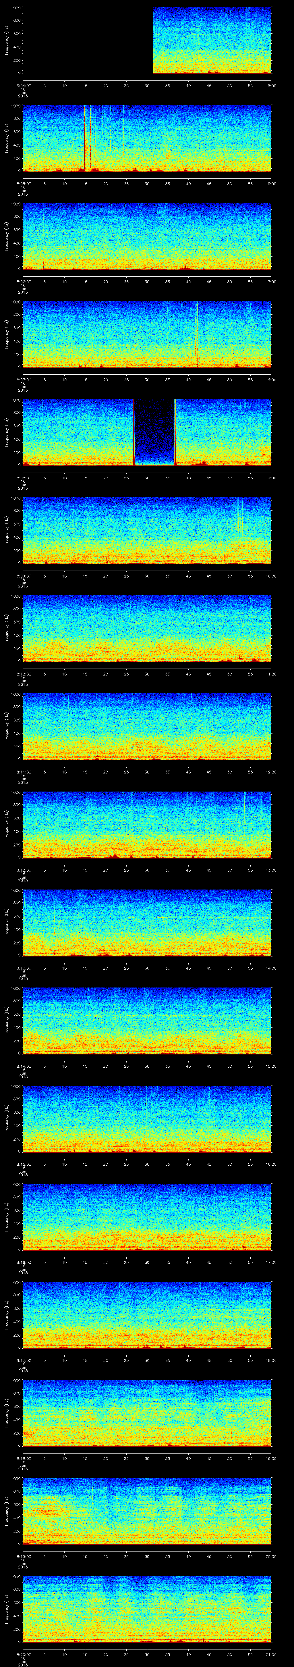Click the vertical streak near 42 seconds in the 8:07:00 spectrogram
Screen dimensions: 294x1667
point(196,334)
